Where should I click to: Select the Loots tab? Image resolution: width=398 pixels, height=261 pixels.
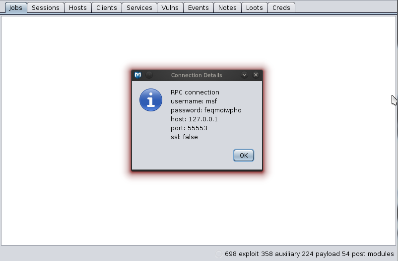point(255,7)
